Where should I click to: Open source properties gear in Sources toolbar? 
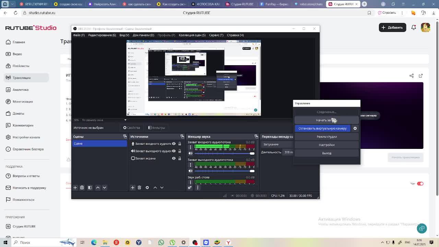(147, 188)
